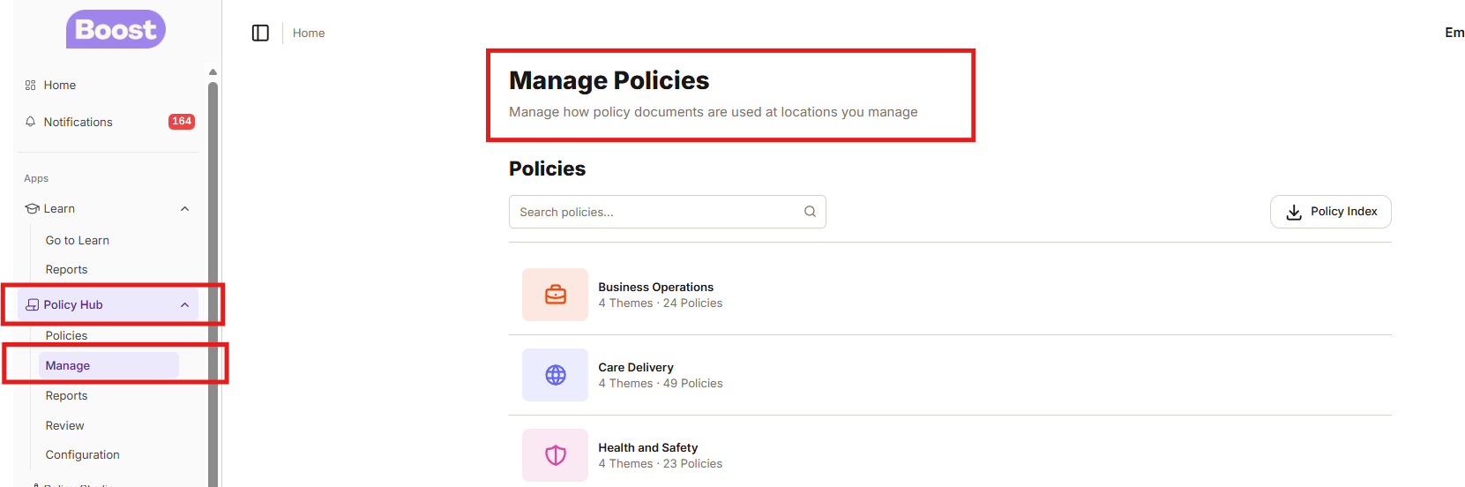The height and width of the screenshot is (487, 1465).
Task: Open Go to Learn link
Action: pos(78,240)
